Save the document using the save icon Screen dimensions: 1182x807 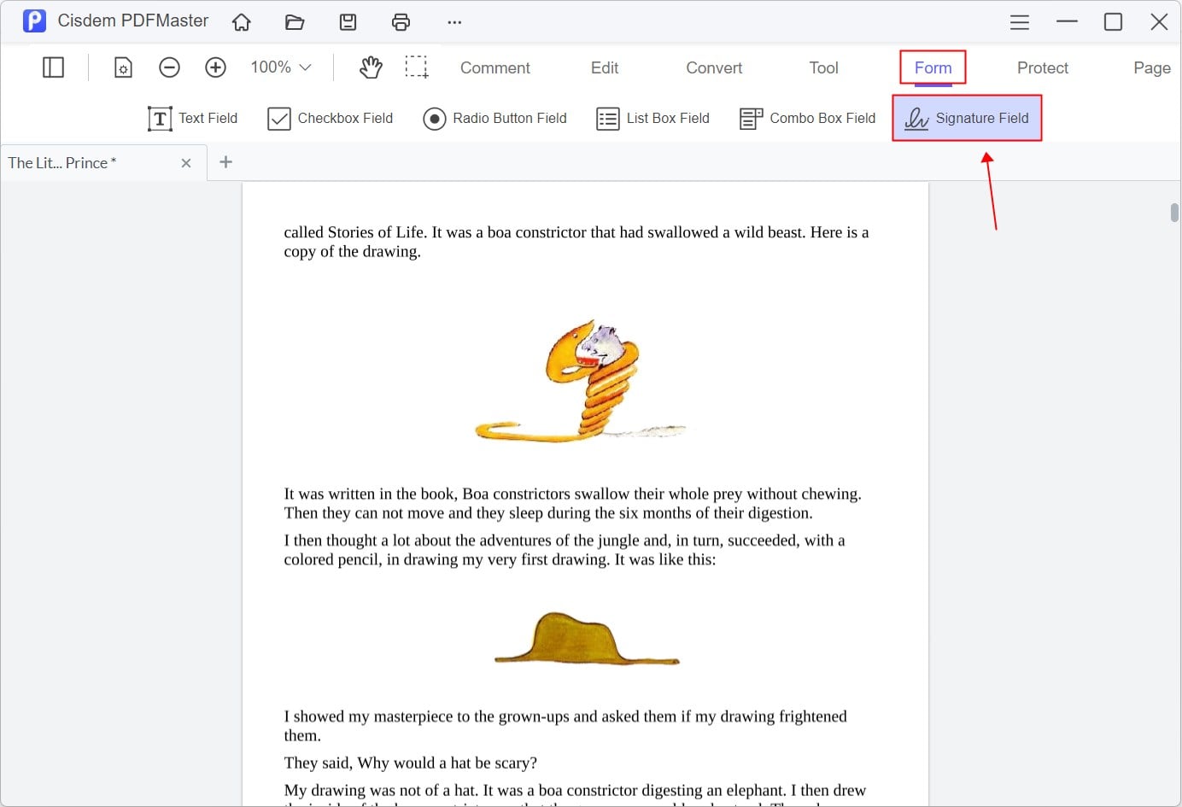point(348,22)
